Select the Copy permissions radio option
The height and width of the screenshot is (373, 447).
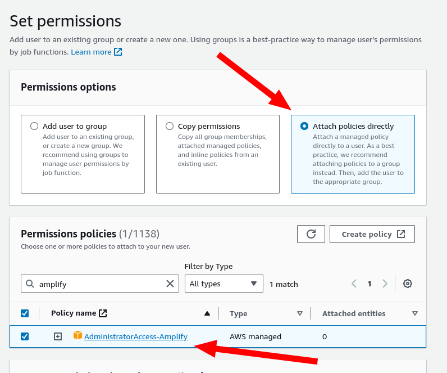pyautogui.click(x=170, y=126)
